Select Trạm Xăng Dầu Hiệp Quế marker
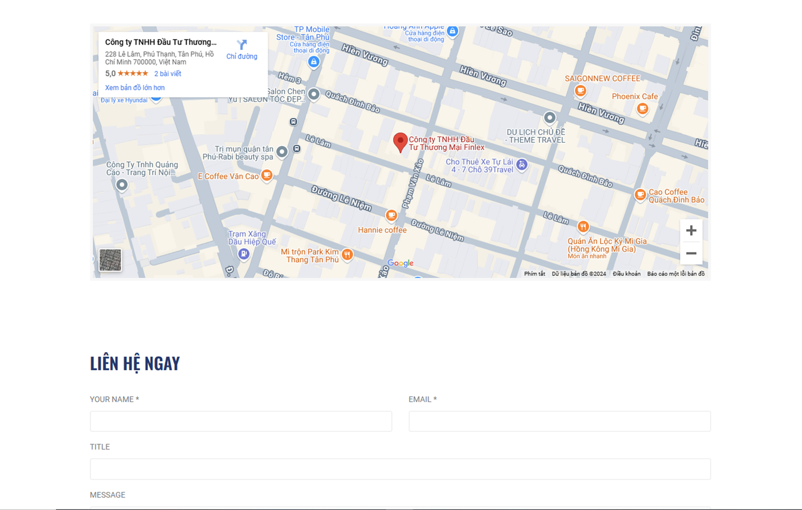 point(244,254)
